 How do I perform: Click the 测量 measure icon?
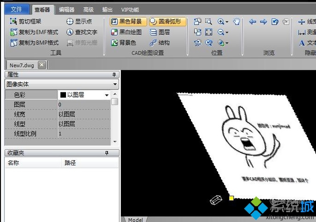(301, 32)
